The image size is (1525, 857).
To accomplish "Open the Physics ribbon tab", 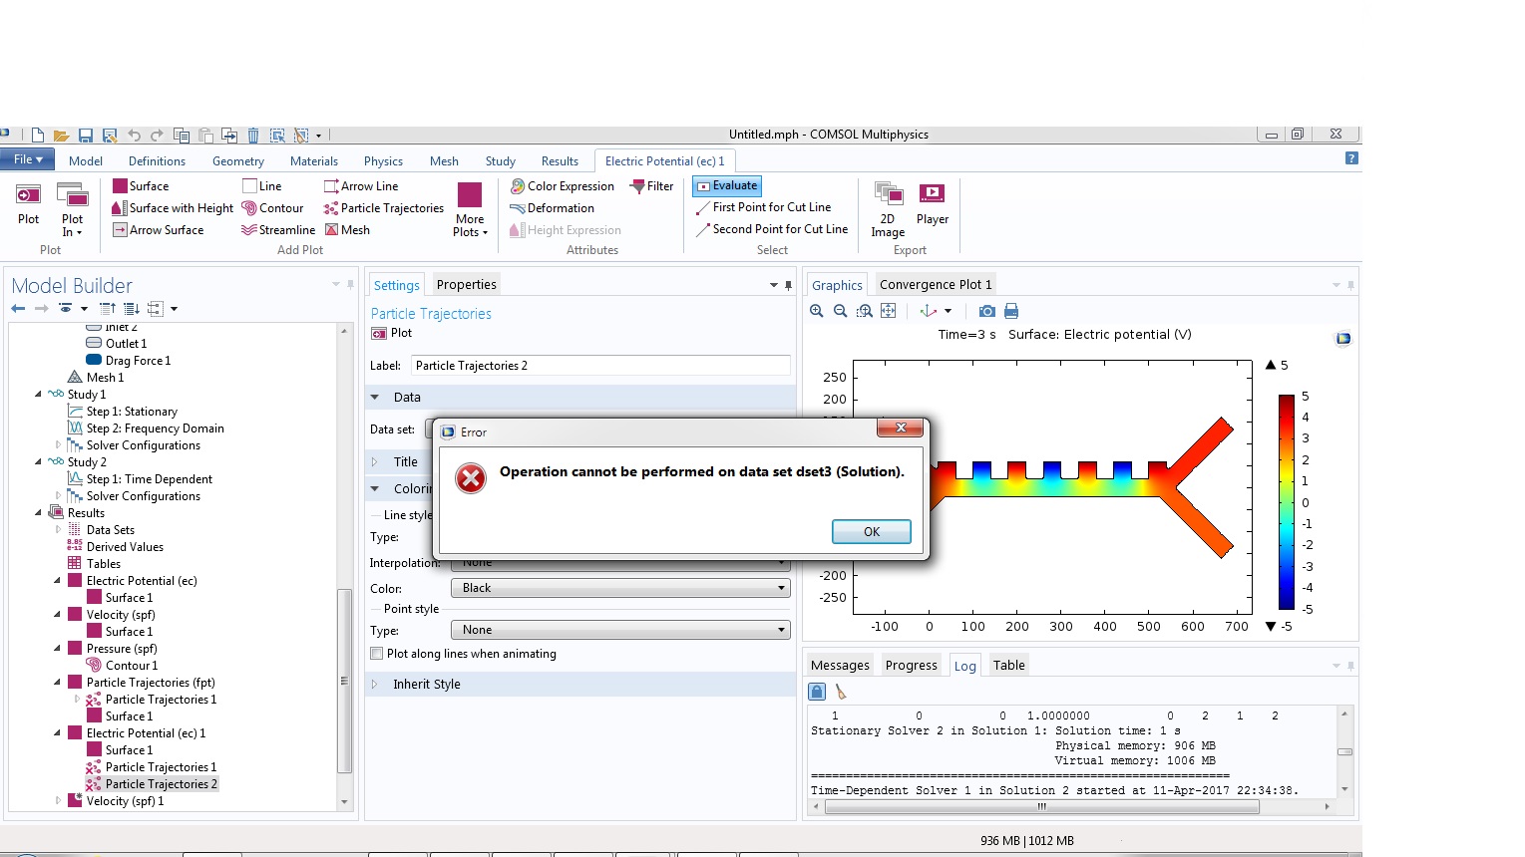I will 383,161.
